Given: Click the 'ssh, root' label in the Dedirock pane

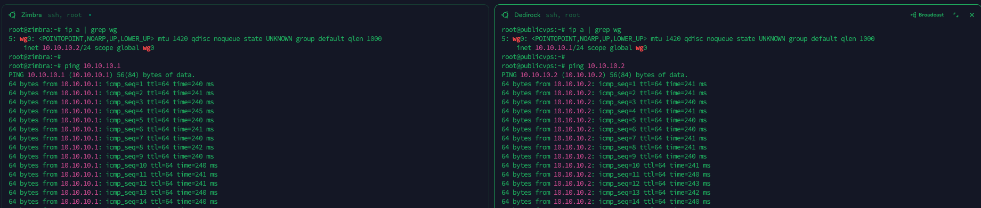Looking at the screenshot, I should (563, 15).
